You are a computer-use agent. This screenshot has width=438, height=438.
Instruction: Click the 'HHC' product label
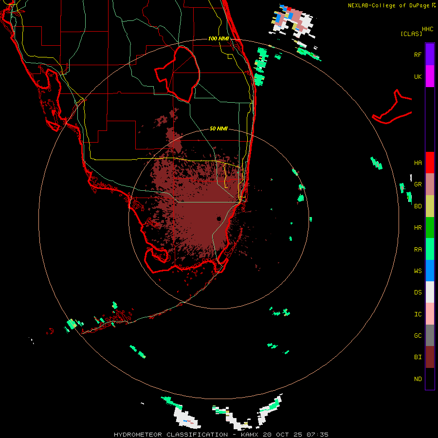pyautogui.click(x=428, y=29)
